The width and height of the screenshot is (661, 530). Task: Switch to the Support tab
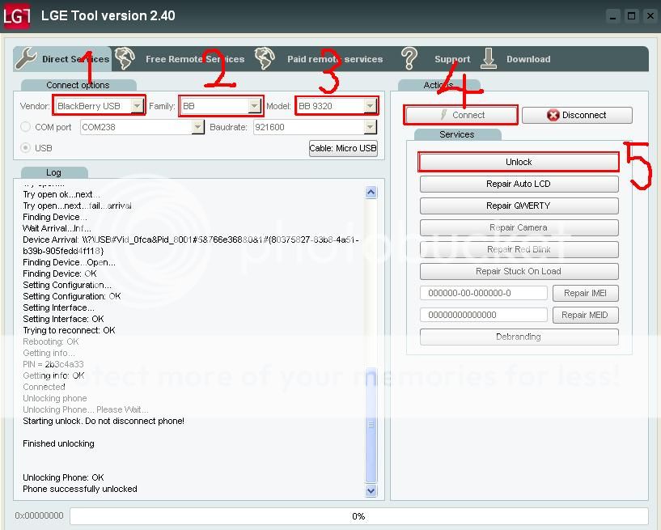451,59
